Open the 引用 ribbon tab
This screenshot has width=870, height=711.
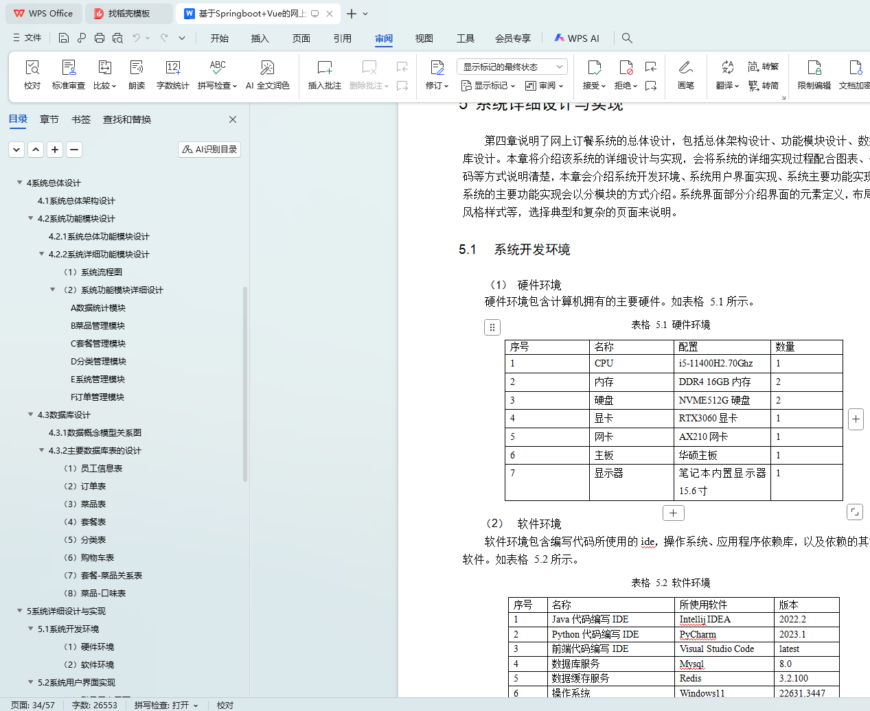343,38
